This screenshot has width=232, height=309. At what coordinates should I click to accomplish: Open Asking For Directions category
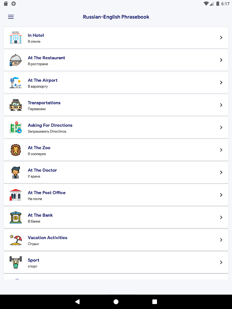(x=116, y=127)
